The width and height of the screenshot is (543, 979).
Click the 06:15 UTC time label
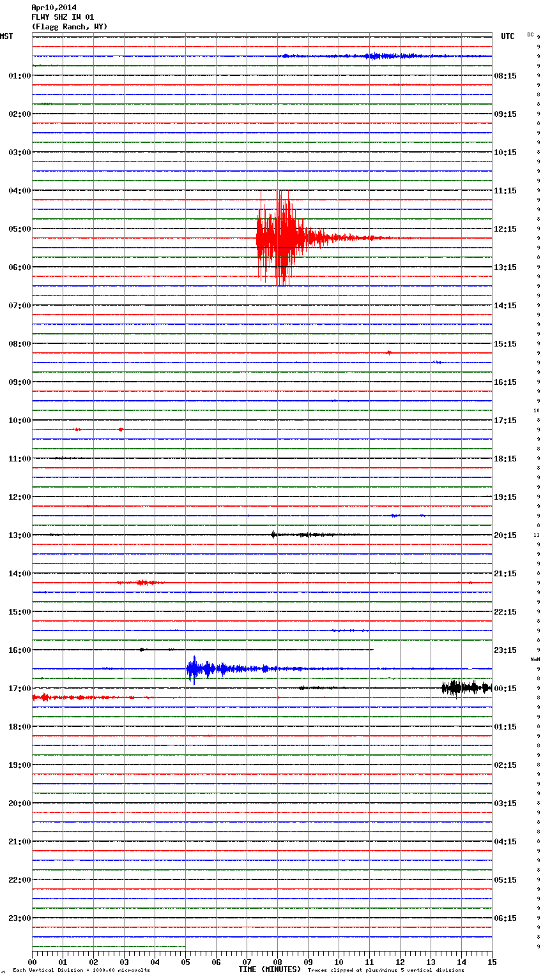(505, 918)
